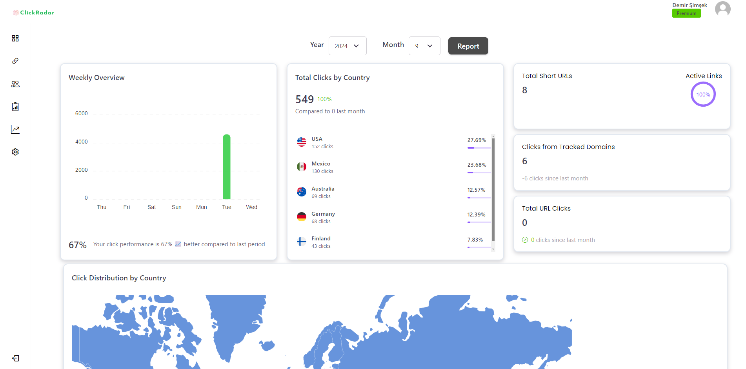Click the '68 clicks' text under Germany
Image resolution: width=746 pixels, height=369 pixels.
click(321, 222)
